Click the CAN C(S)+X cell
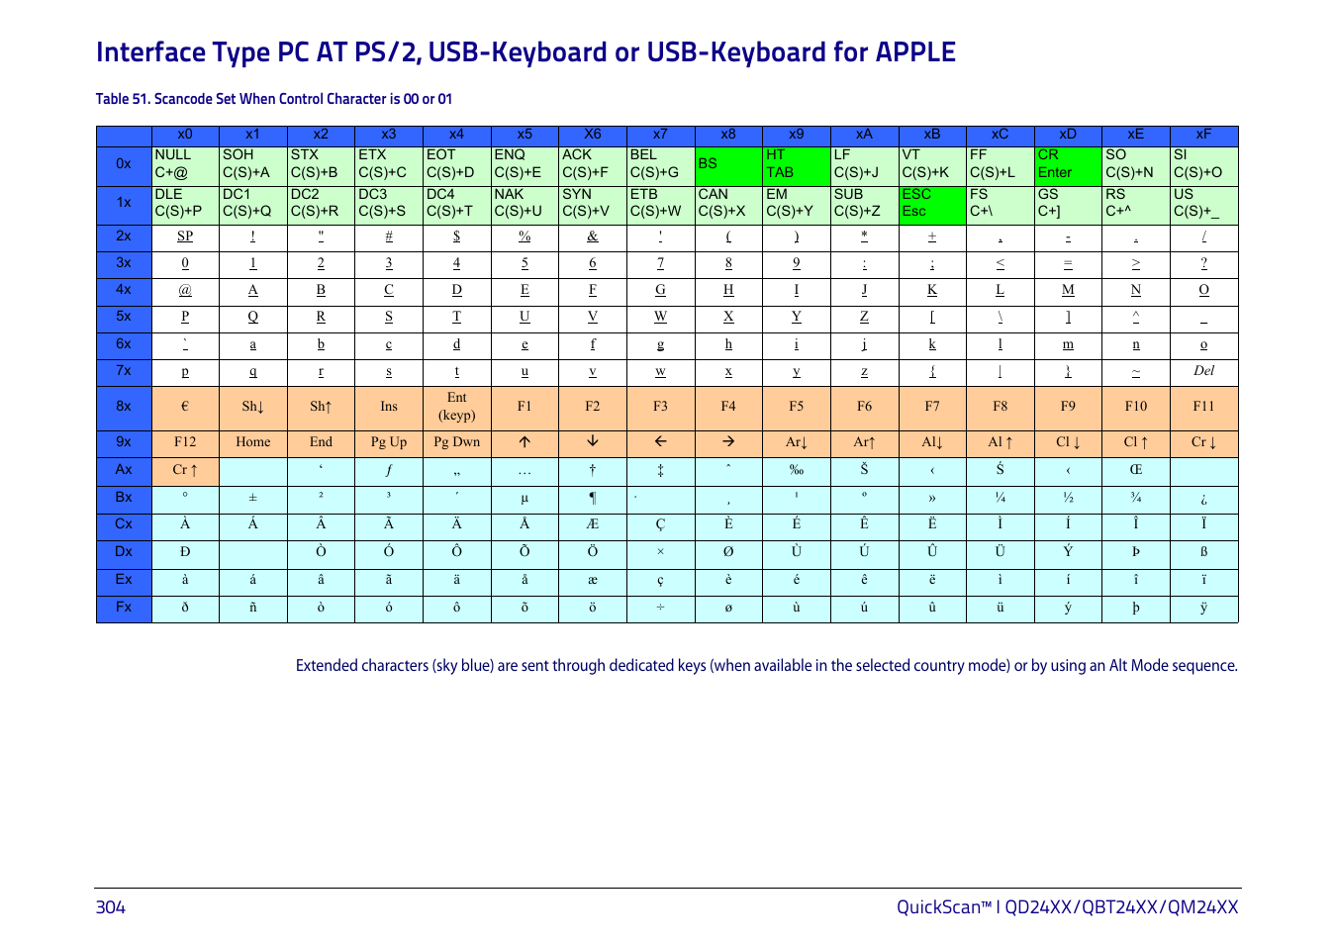This screenshot has width=1336, height=944. point(728,205)
